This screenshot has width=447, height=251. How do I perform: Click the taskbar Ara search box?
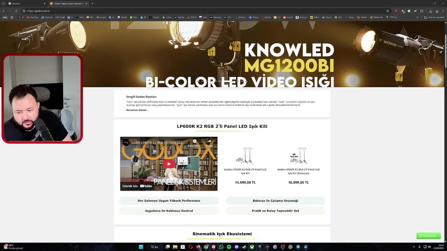[x=155, y=247]
